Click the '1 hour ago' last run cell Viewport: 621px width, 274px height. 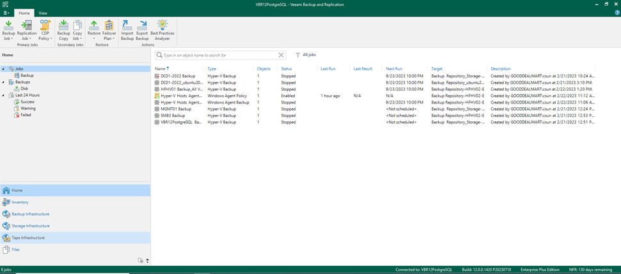tap(330, 96)
